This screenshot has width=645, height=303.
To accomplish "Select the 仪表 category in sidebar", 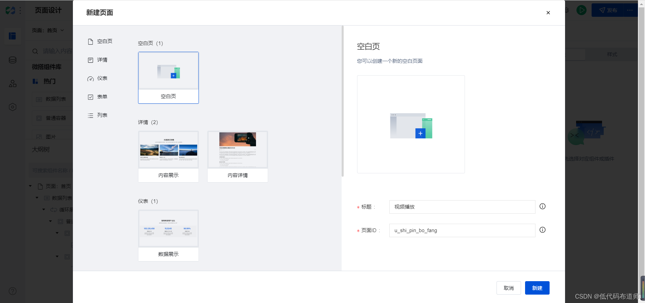I will tap(98, 78).
